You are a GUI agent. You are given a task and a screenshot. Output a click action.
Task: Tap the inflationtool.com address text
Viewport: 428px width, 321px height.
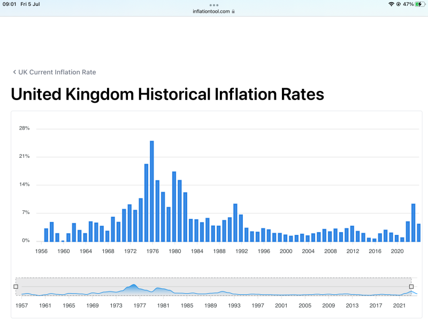(211, 11)
